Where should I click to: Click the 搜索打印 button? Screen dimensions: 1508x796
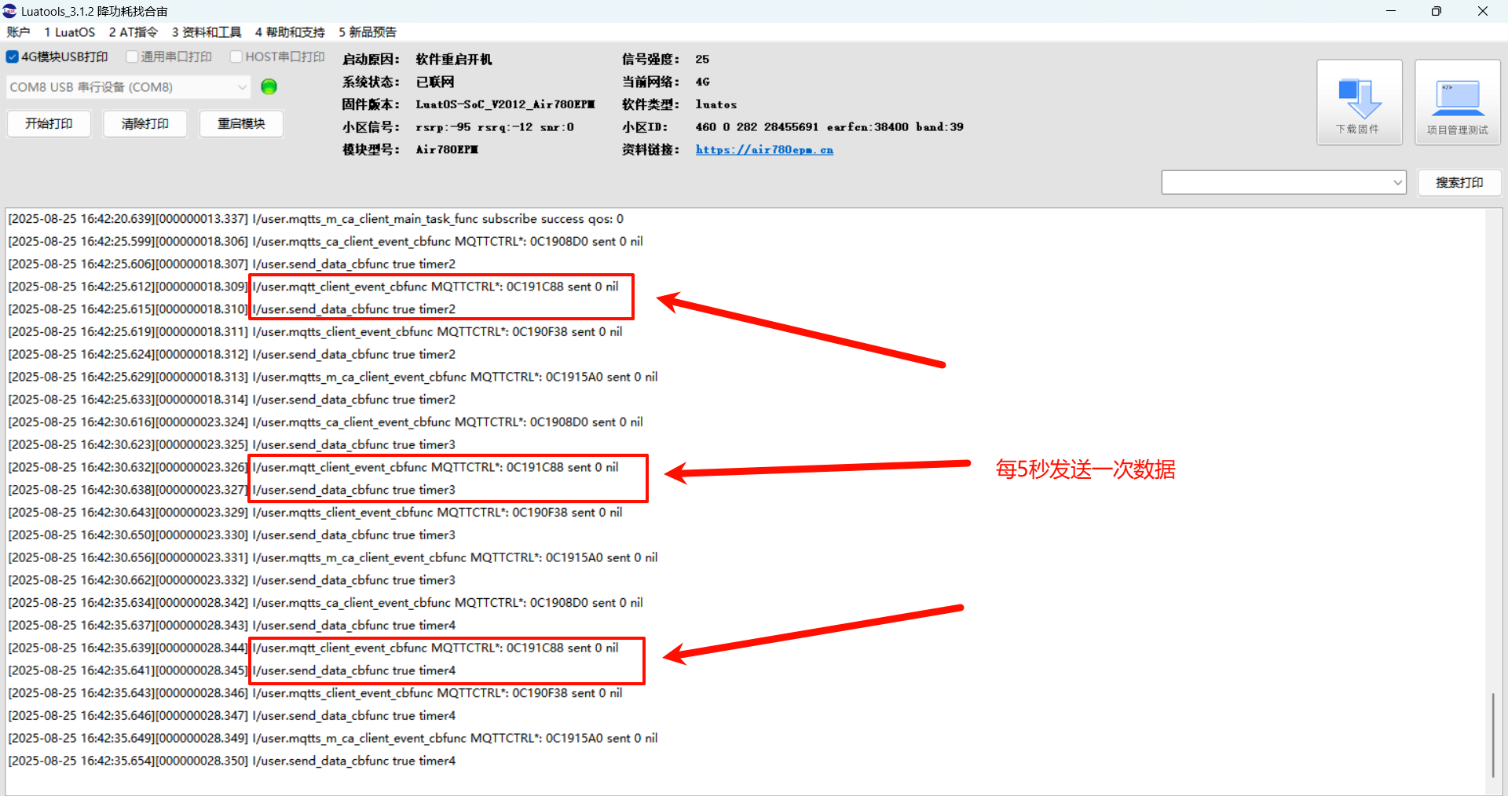click(1459, 182)
